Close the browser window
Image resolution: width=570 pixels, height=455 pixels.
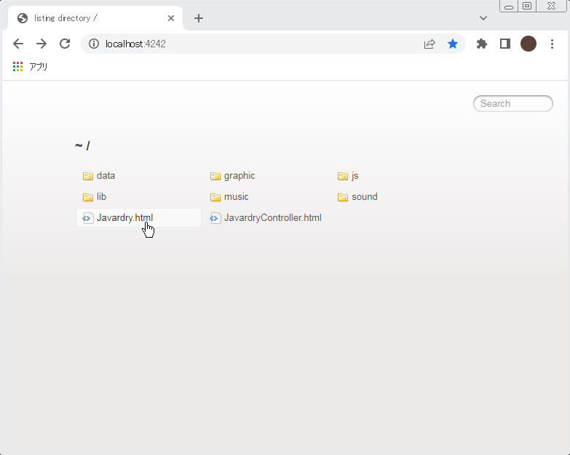click(551, 6)
